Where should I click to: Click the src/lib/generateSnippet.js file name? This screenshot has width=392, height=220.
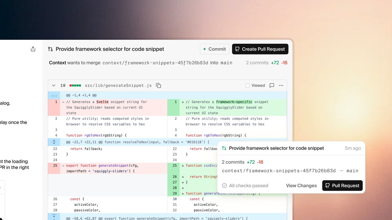point(118,86)
